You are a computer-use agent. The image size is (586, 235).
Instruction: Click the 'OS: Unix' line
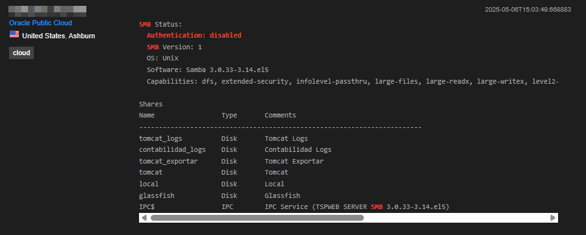click(x=162, y=58)
